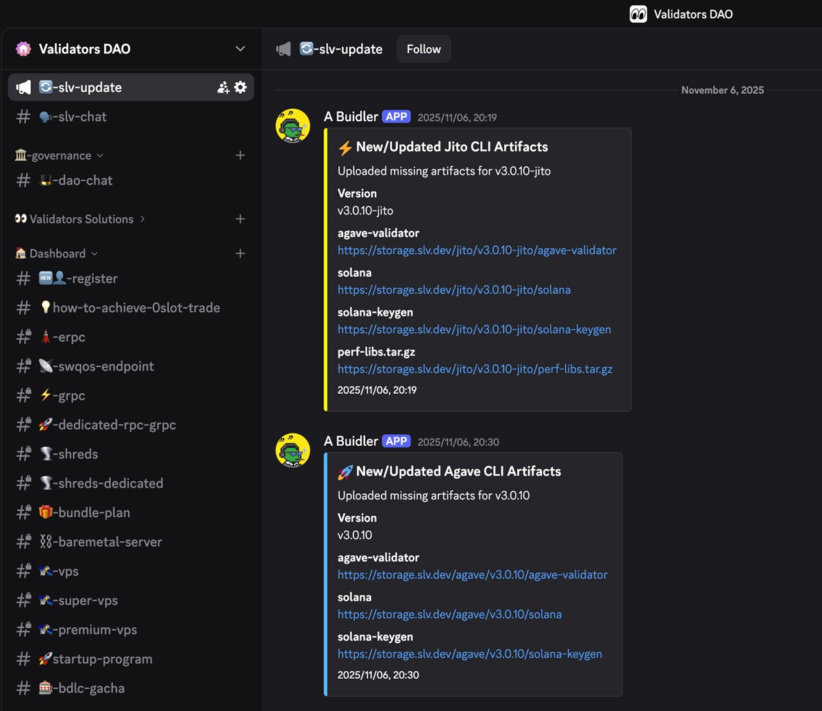Click the create invite icon for slv-update
Viewport: 822px width, 711px height.
223,88
